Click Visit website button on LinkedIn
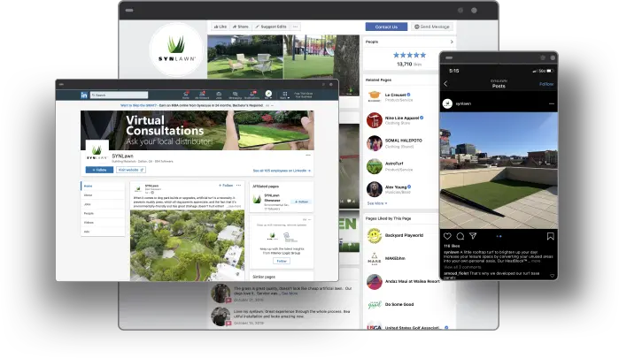 pos(131,170)
